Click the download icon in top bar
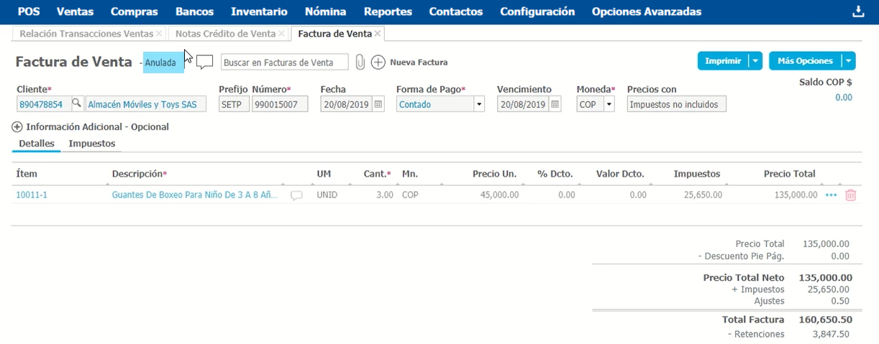Image resolution: width=879 pixels, height=344 pixels. click(x=857, y=11)
